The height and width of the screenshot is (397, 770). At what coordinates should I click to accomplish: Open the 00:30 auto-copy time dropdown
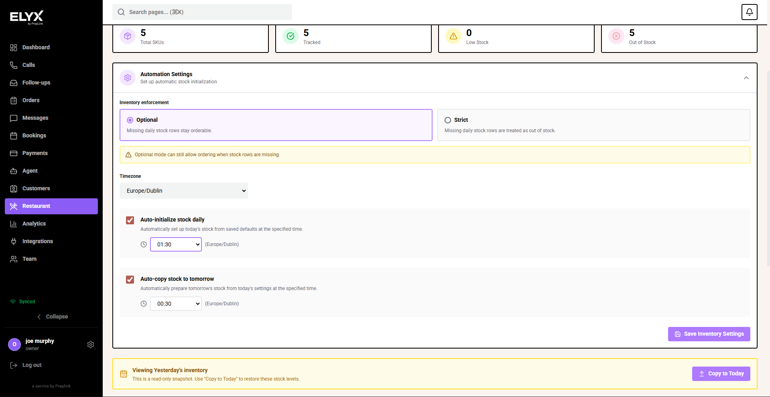(176, 304)
